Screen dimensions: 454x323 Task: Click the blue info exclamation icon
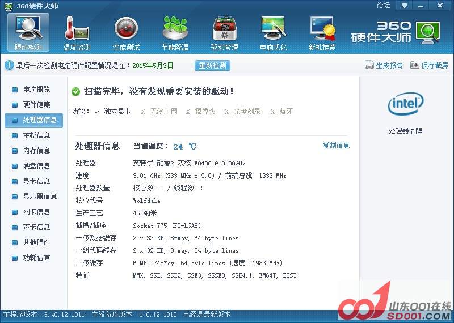pyautogui.click(x=9, y=65)
